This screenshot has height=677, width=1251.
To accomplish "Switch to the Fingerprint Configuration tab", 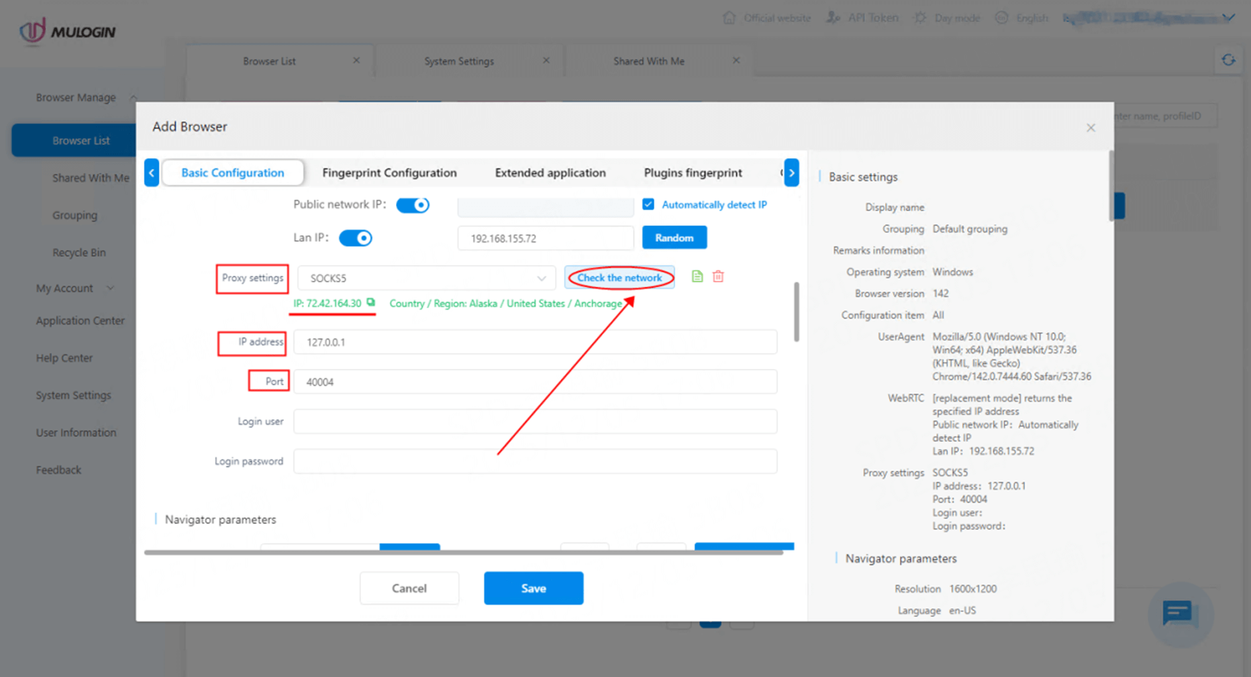I will pos(389,172).
